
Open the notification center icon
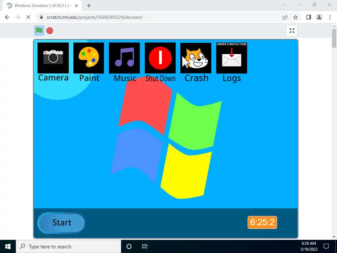point(326,246)
